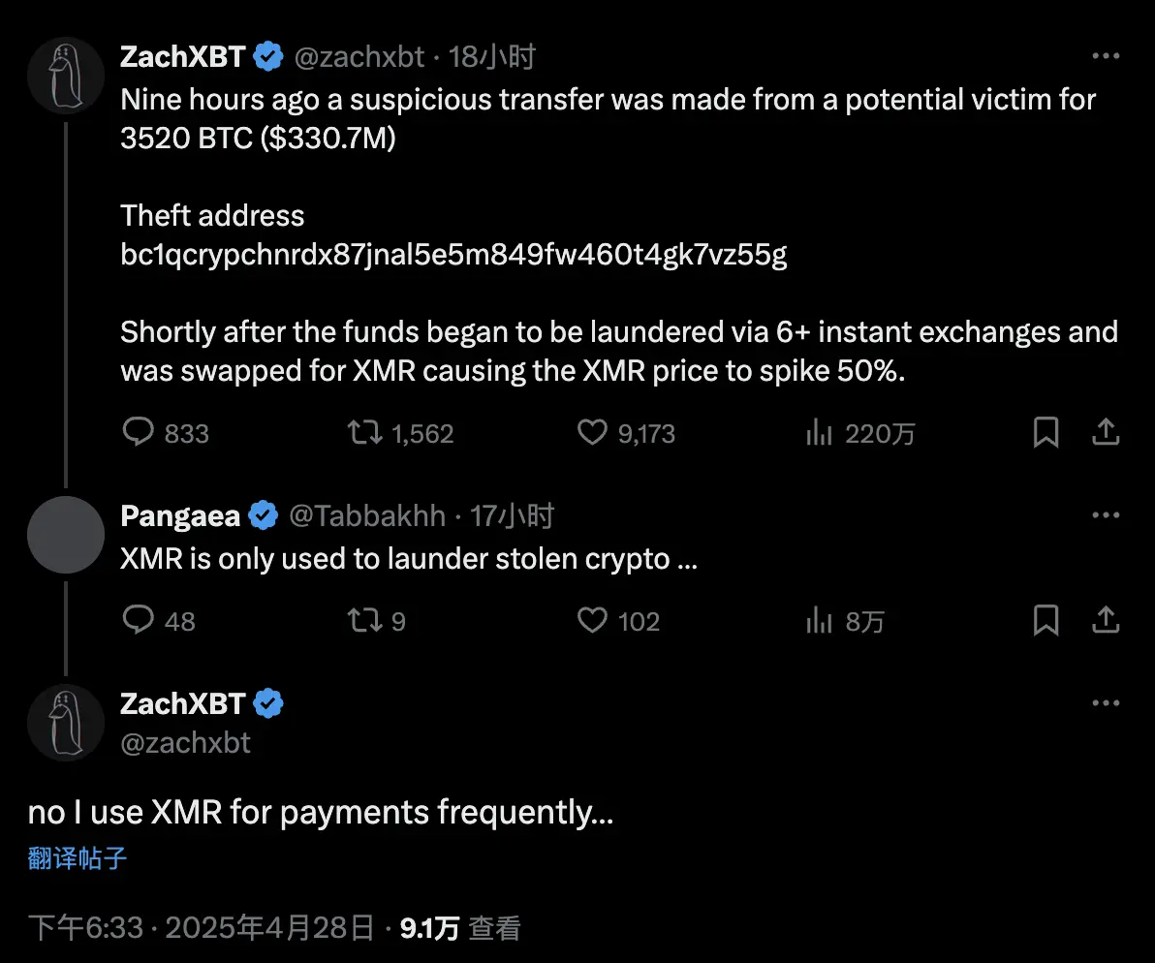Like Pangaea's comment with 102 likes
Viewport: 1155px width, 963px height.
[x=592, y=620]
